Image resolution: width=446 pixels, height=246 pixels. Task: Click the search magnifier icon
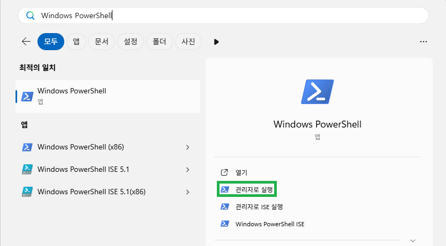[30, 15]
